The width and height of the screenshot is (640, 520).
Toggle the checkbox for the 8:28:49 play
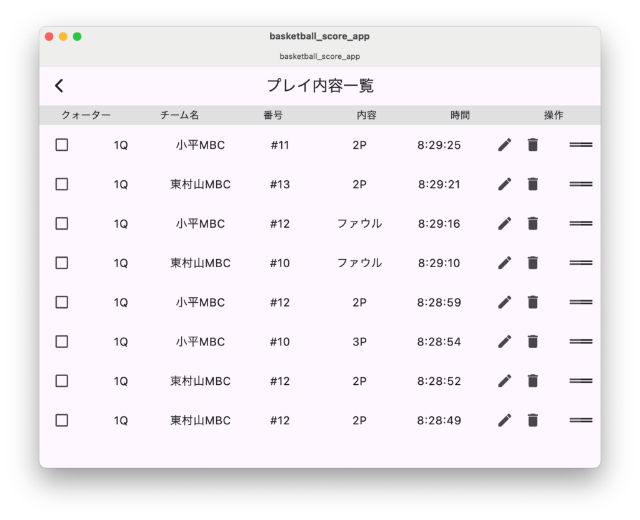pos(62,421)
